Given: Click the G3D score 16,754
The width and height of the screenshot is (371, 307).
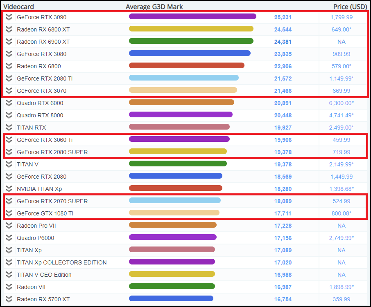Looking at the screenshot, I should tap(283, 300).
